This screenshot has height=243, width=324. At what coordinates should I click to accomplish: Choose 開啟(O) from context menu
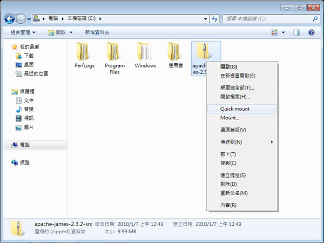242,67
